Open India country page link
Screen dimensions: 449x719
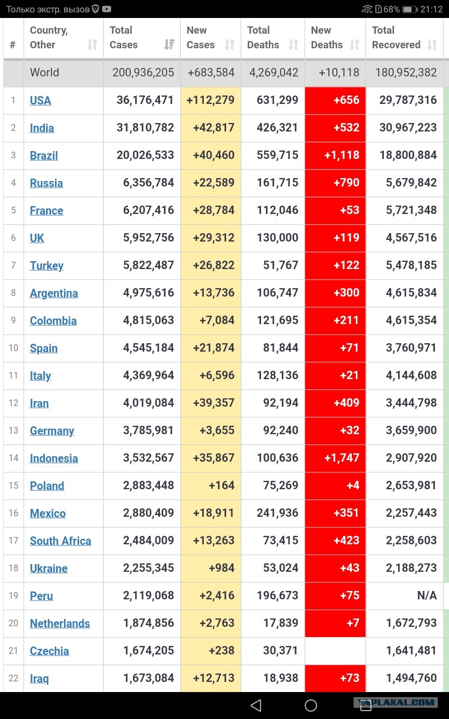42,128
